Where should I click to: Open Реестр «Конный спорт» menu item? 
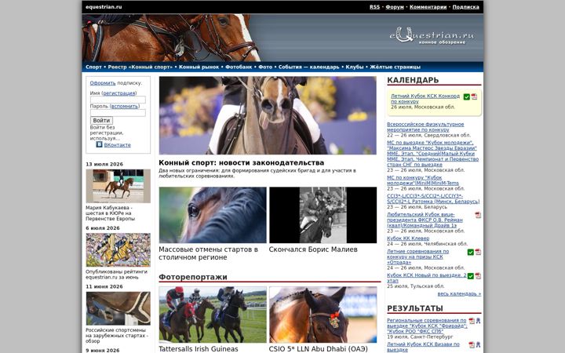coord(140,67)
